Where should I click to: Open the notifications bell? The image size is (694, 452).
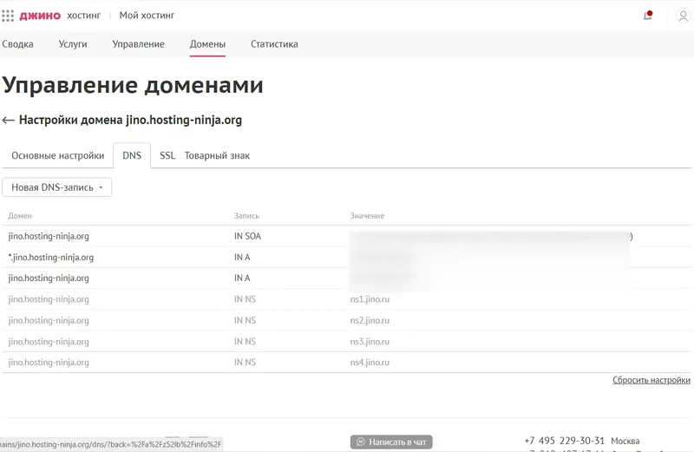647,16
